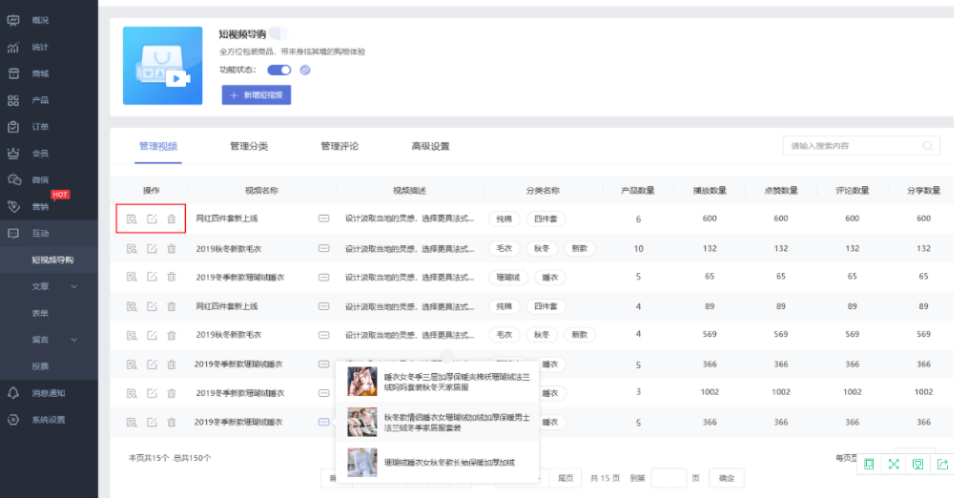Click delete trash icon for 网红四件套新上线 first row
This screenshot has height=499, width=968.
click(172, 218)
